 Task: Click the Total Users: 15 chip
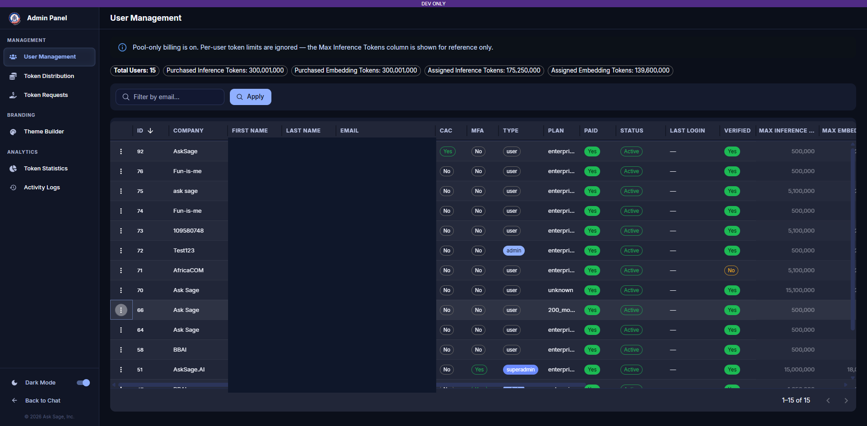135,71
